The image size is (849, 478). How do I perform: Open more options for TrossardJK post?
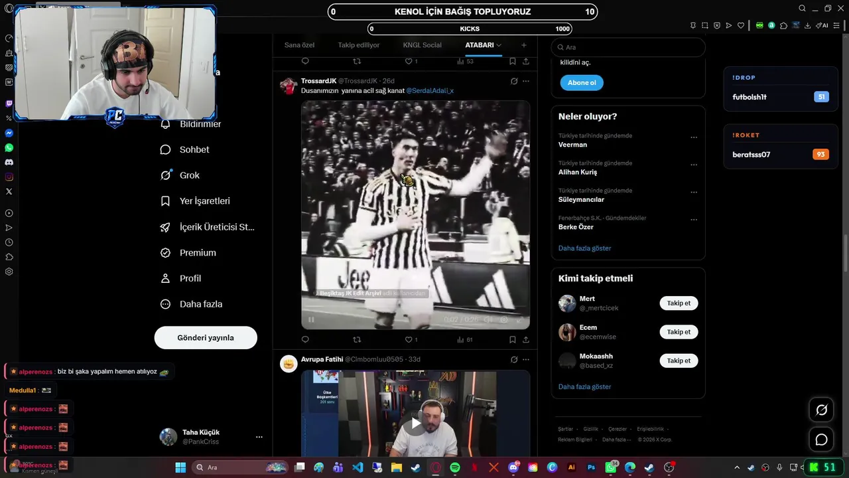(x=526, y=81)
